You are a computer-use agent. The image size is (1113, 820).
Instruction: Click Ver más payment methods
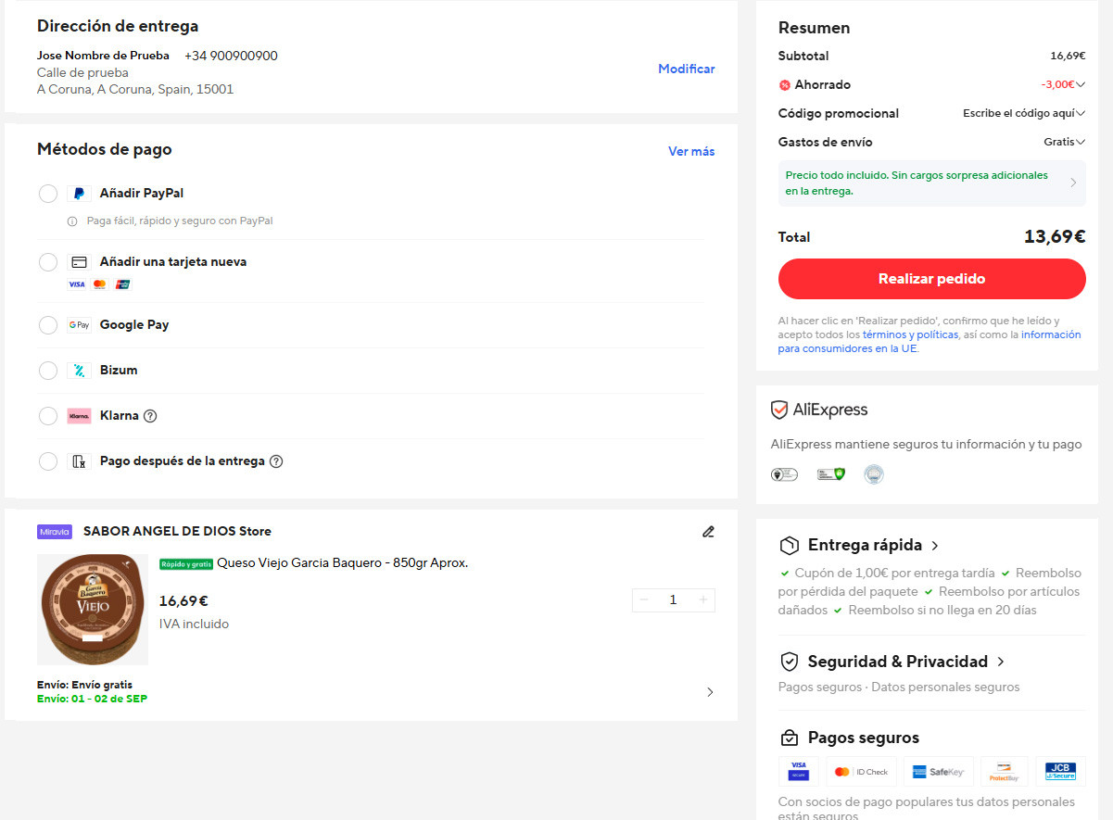pyautogui.click(x=691, y=152)
